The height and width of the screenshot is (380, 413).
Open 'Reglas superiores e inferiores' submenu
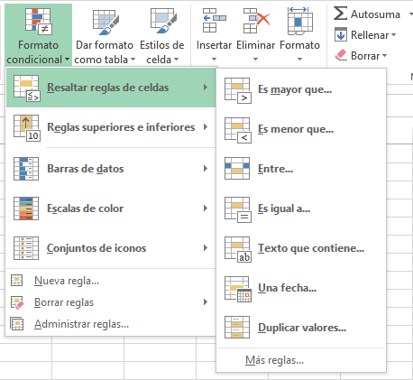click(x=111, y=127)
